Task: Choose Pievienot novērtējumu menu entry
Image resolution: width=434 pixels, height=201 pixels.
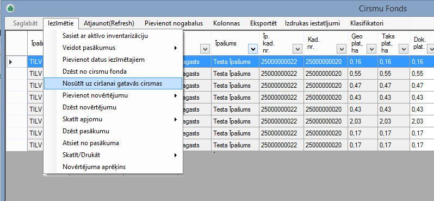Action: pos(113,95)
